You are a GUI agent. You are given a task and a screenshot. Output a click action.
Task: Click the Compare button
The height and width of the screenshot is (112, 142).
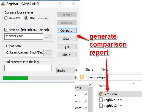click(x=67, y=31)
